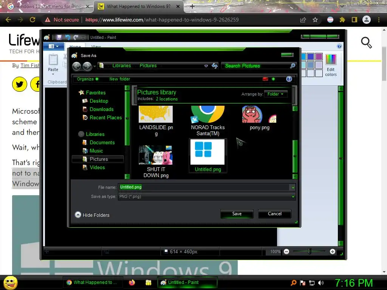Open Edit colors in Paint

tap(331, 65)
